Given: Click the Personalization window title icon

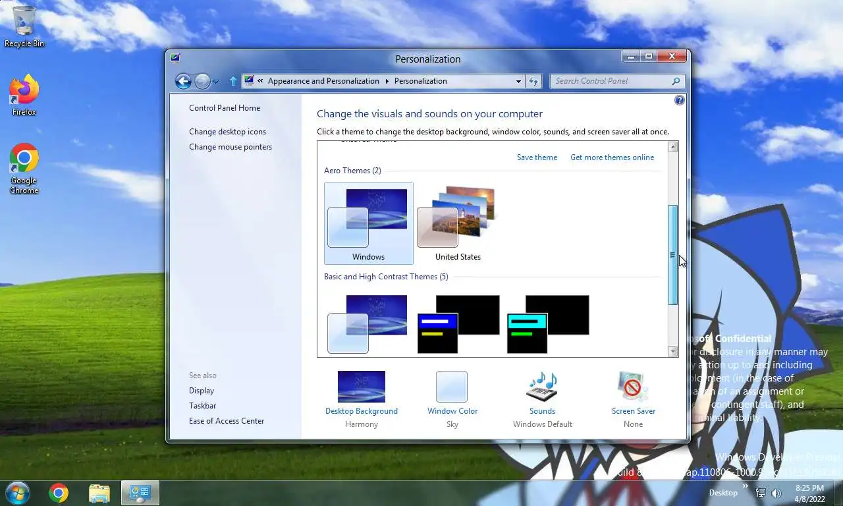Looking at the screenshot, I should [x=175, y=57].
